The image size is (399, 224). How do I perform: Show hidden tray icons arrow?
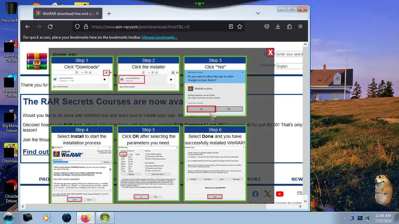tap(345, 218)
